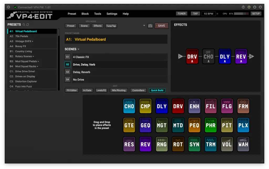Open the TUNER
Image resolution: width=269 pixels, height=169 pixels.
(x=182, y=14)
